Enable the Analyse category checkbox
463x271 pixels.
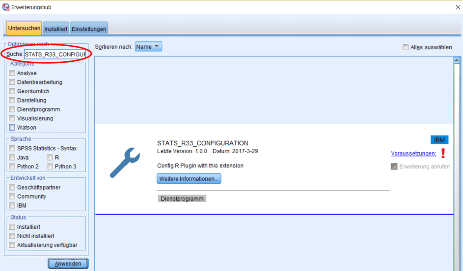[12, 73]
